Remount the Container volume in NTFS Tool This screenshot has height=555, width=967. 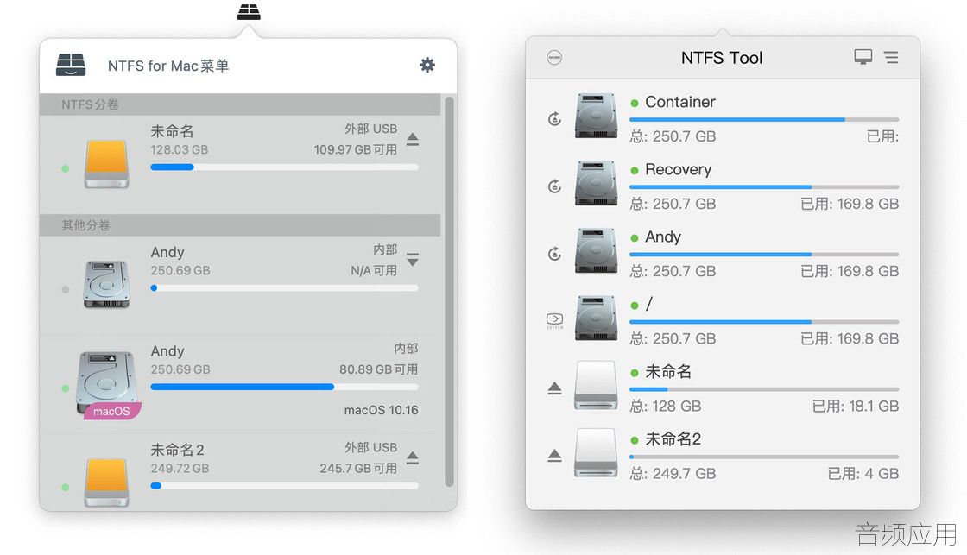[x=554, y=119]
